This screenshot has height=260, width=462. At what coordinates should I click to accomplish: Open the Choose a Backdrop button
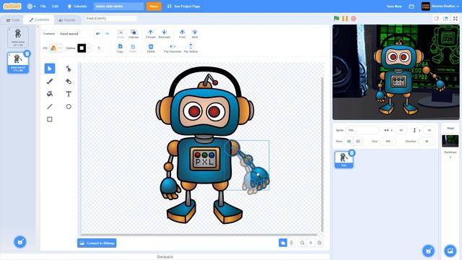[450, 251]
